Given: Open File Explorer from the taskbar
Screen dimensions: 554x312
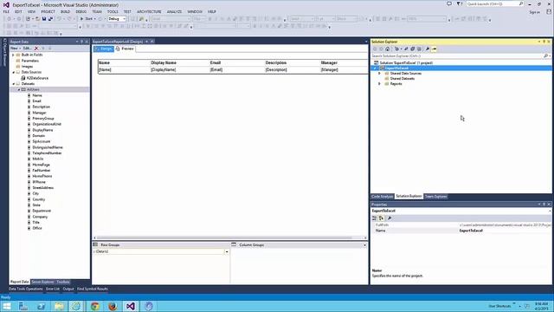Looking at the screenshot, I should point(59,306).
